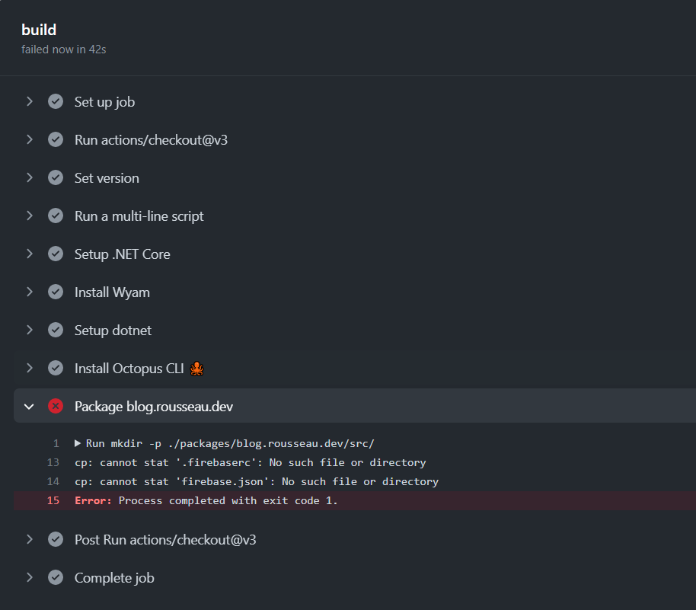Image resolution: width=696 pixels, height=610 pixels.
Task: Click the Run mkdir -p command text
Action: pyautogui.click(x=230, y=443)
